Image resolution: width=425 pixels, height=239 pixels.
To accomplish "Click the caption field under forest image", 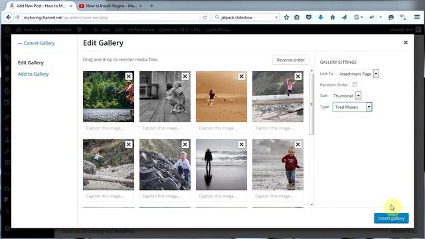I will coord(108,128).
